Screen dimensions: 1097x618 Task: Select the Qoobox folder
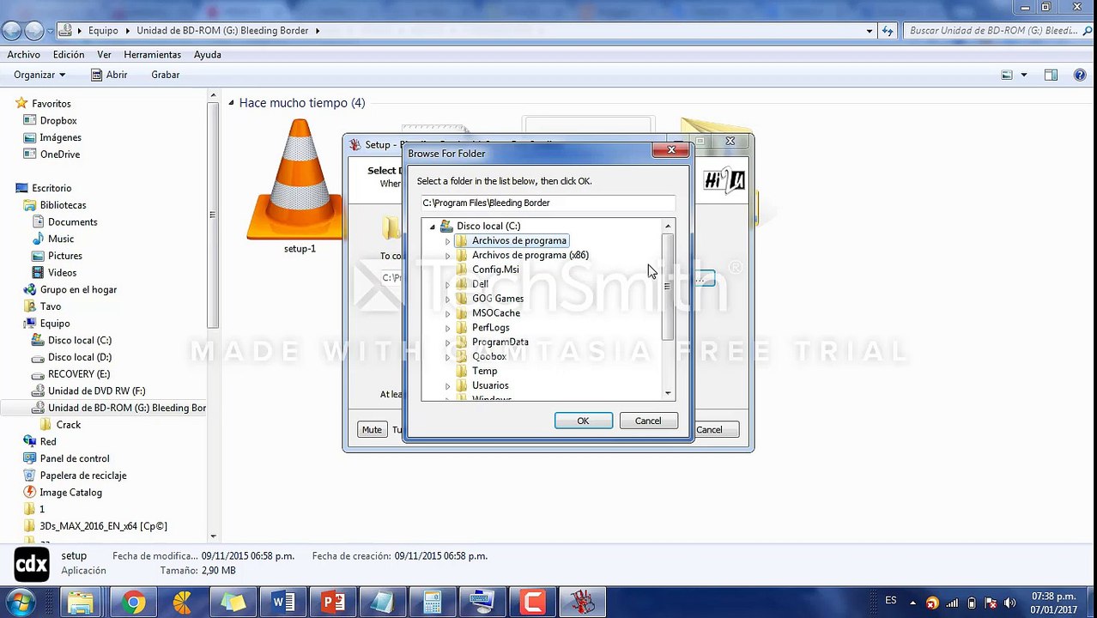488,356
